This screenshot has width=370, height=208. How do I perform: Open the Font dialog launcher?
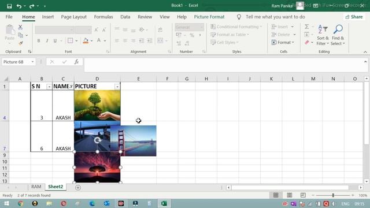point(108,51)
